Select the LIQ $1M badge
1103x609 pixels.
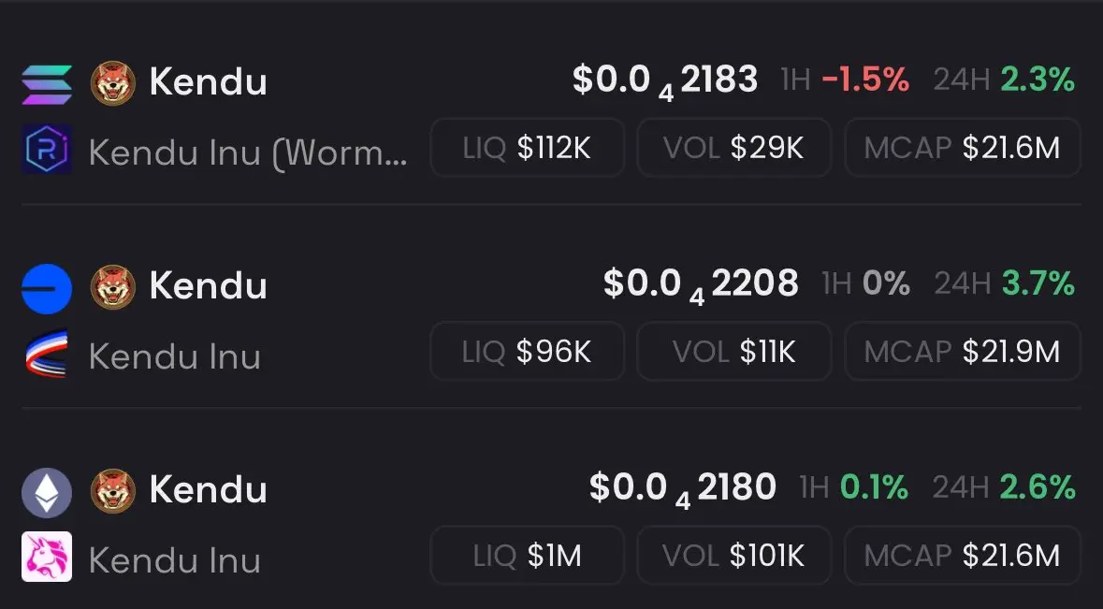click(x=528, y=556)
